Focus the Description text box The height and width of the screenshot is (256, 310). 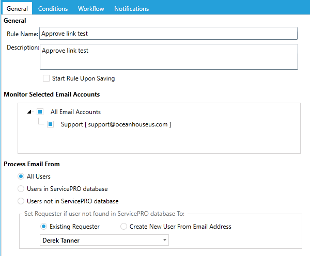tap(168, 57)
